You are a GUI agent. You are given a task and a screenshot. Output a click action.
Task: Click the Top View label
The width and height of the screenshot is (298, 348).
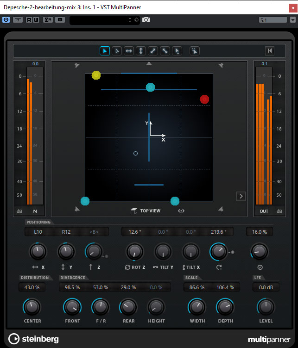(x=150, y=211)
